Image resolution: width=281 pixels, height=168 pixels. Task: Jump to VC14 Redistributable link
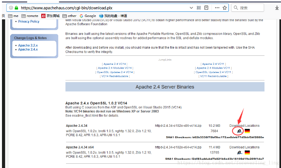(x=115, y=76)
